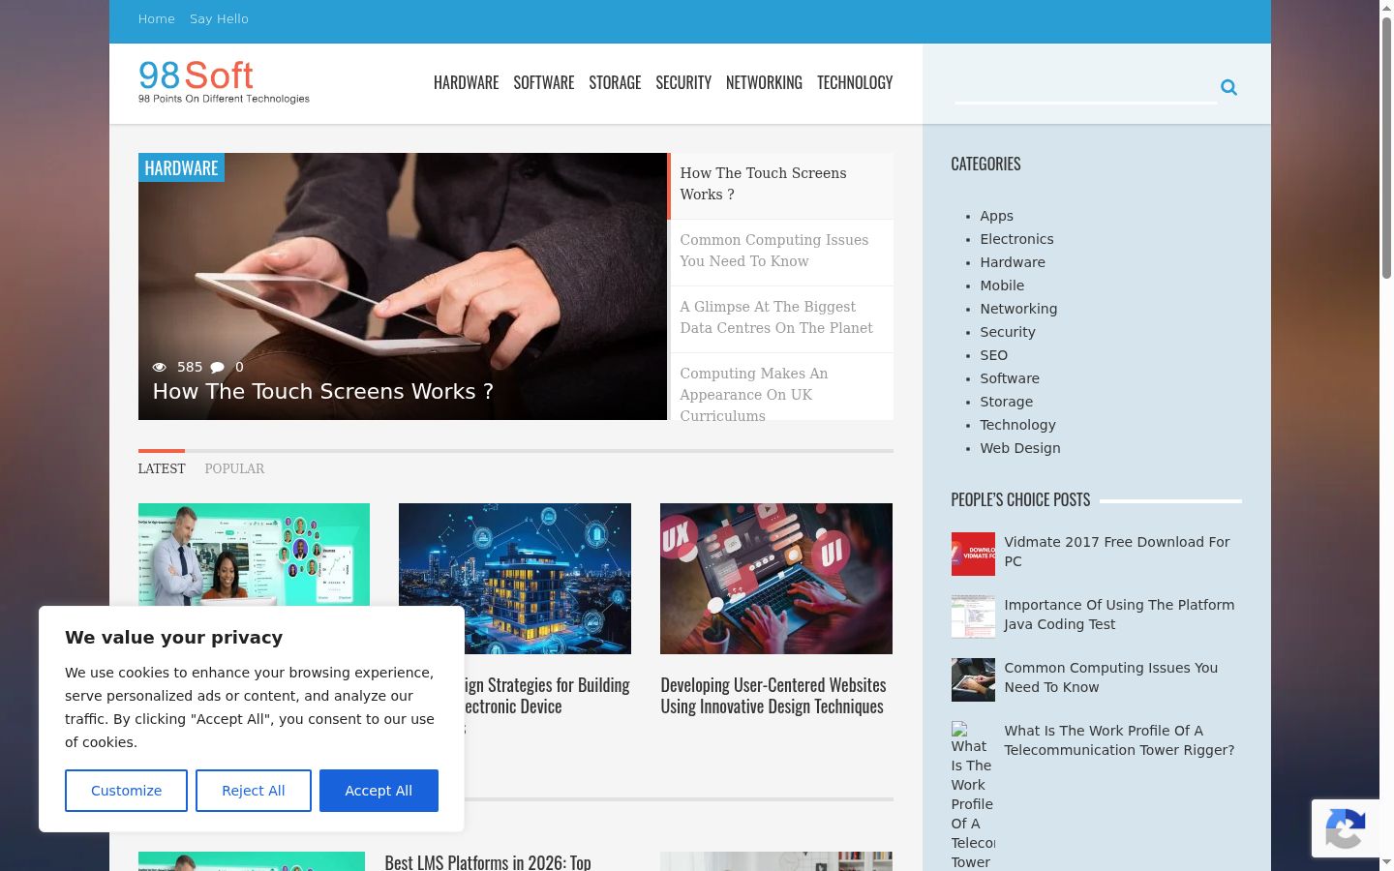Open the Mobile category
1394x871 pixels.
click(x=1002, y=285)
